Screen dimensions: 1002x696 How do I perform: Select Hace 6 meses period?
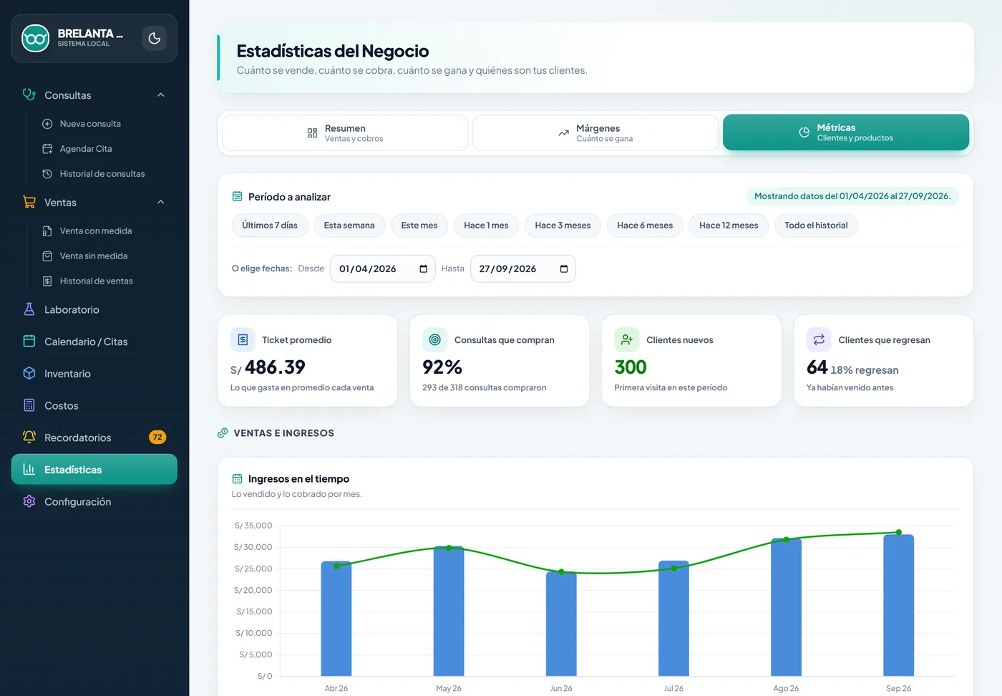(645, 226)
